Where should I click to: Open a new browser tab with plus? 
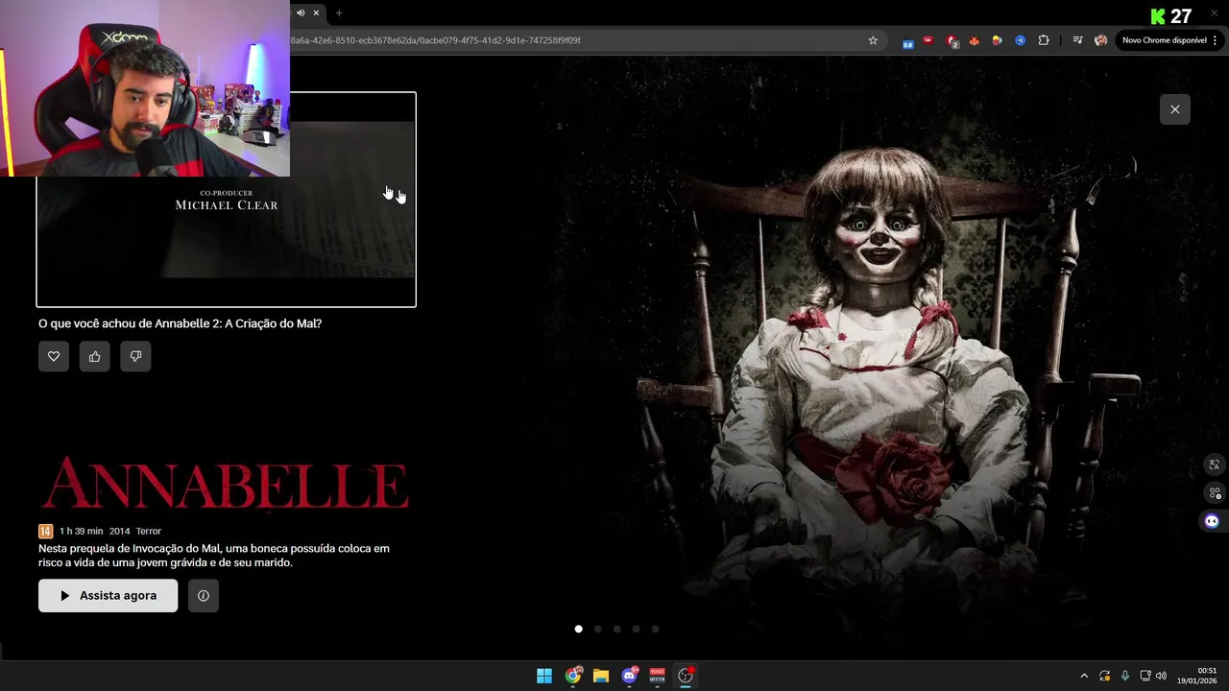(339, 12)
